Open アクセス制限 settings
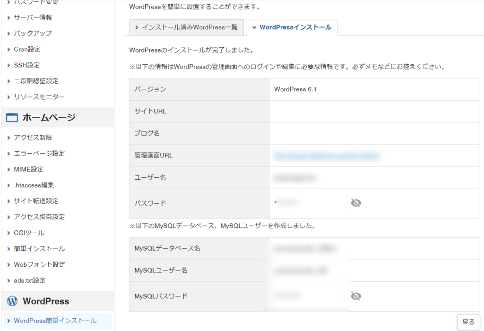The width and height of the screenshot is (484, 331). pos(33,138)
